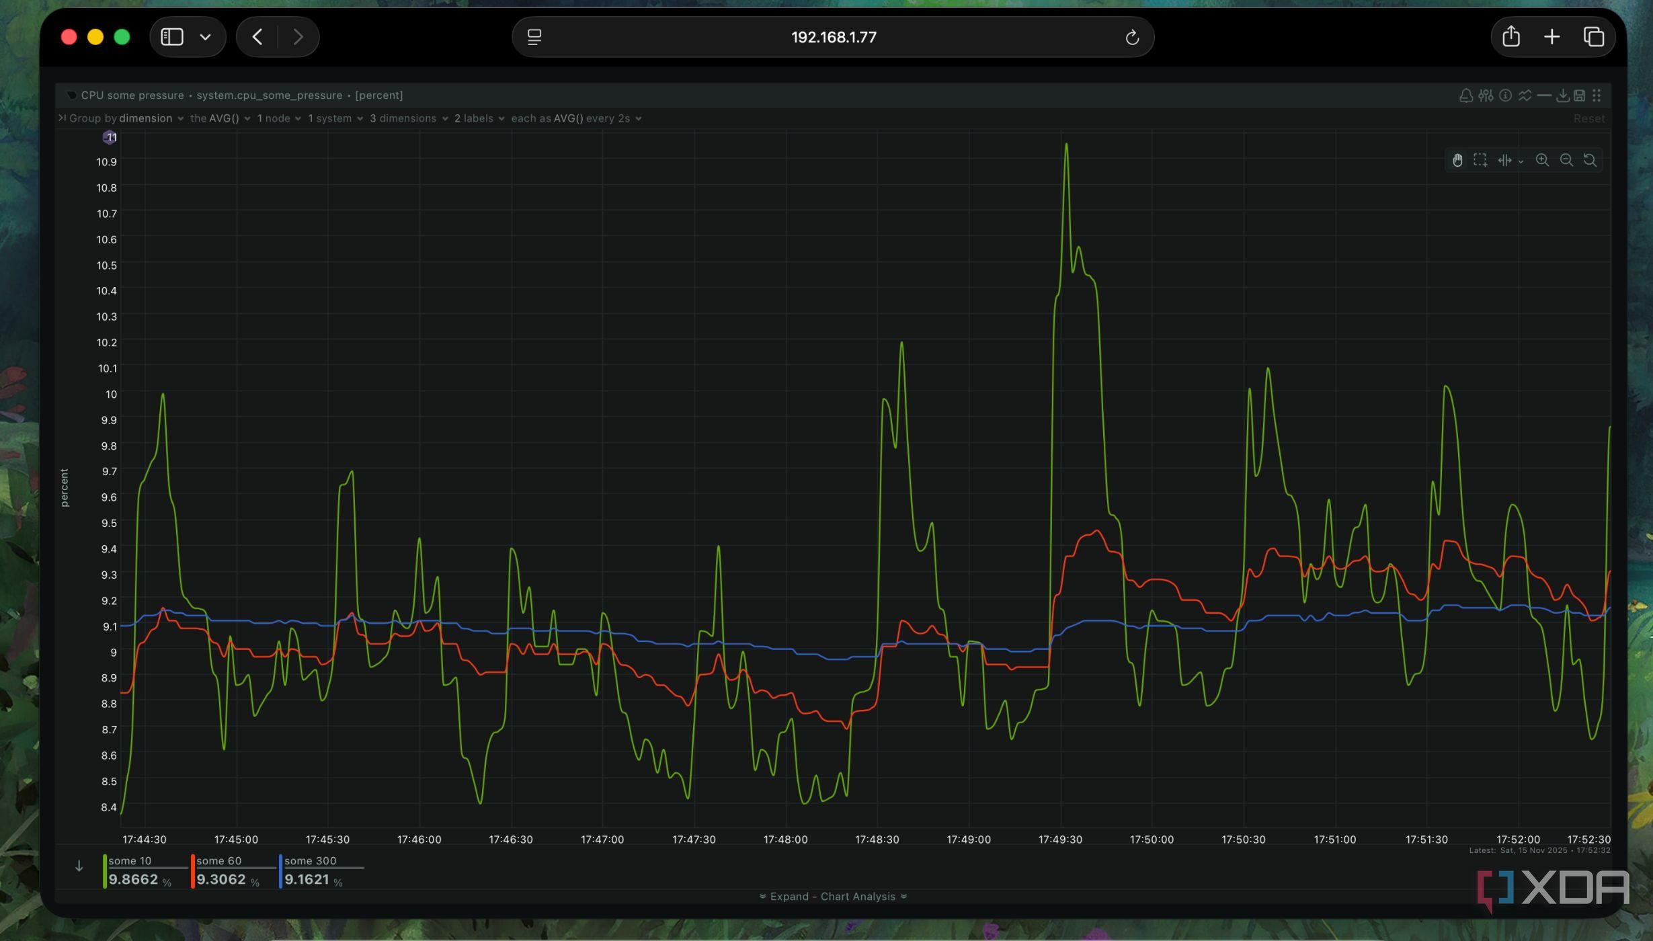The image size is (1653, 941).
Task: Click the 'CPU some pressure' chart title
Action: pyautogui.click(x=132, y=95)
